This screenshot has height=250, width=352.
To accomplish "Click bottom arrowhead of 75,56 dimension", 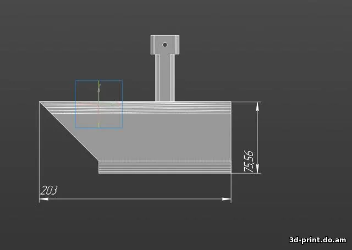I will (x=258, y=169).
